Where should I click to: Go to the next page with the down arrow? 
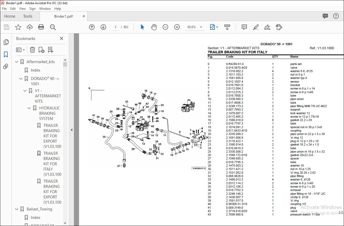(103, 27)
